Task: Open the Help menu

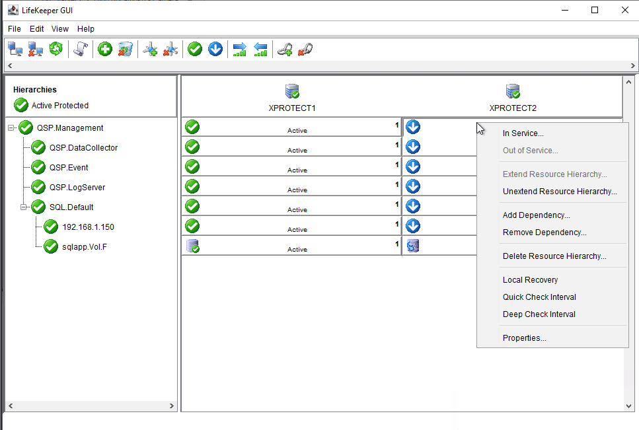Action: [x=86, y=29]
